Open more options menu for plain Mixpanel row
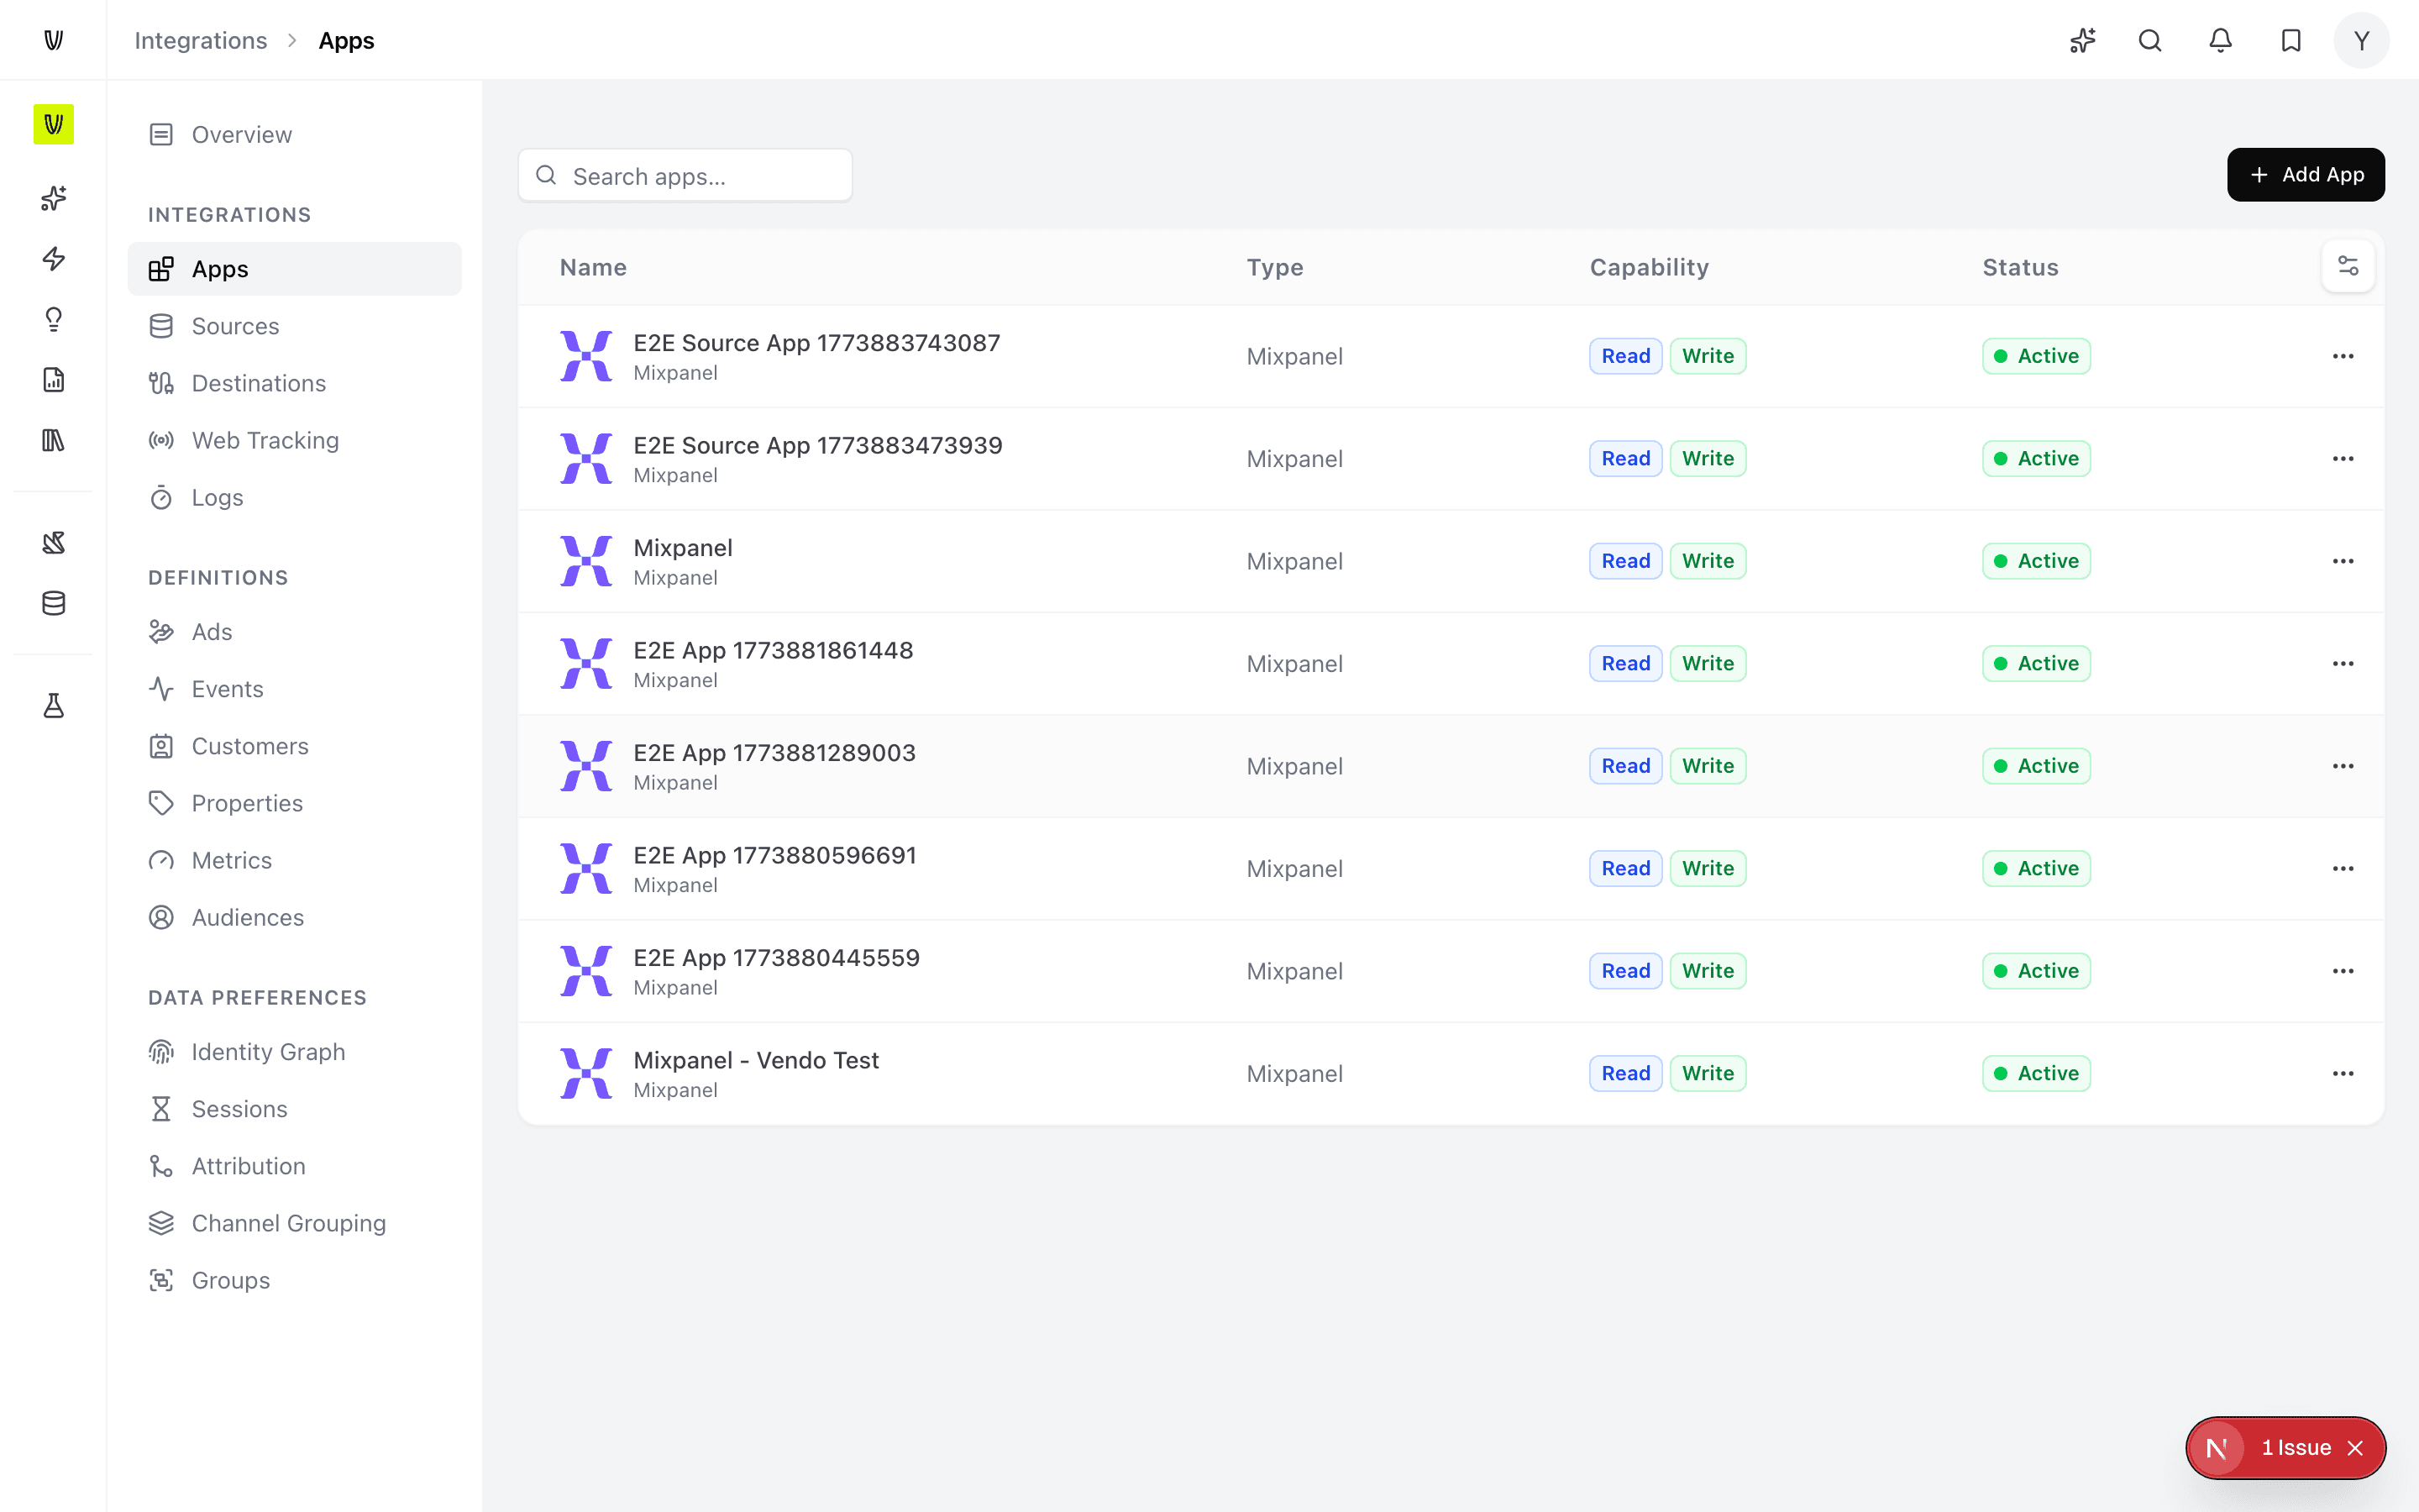The height and width of the screenshot is (1512, 2419). click(2343, 561)
